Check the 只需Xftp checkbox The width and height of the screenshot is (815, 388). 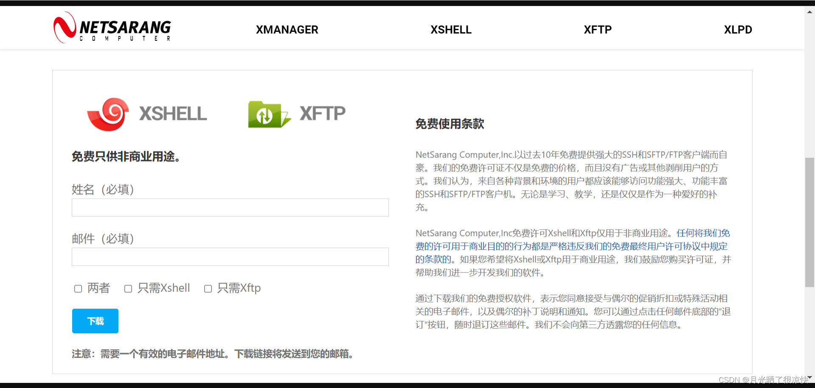[x=208, y=289]
